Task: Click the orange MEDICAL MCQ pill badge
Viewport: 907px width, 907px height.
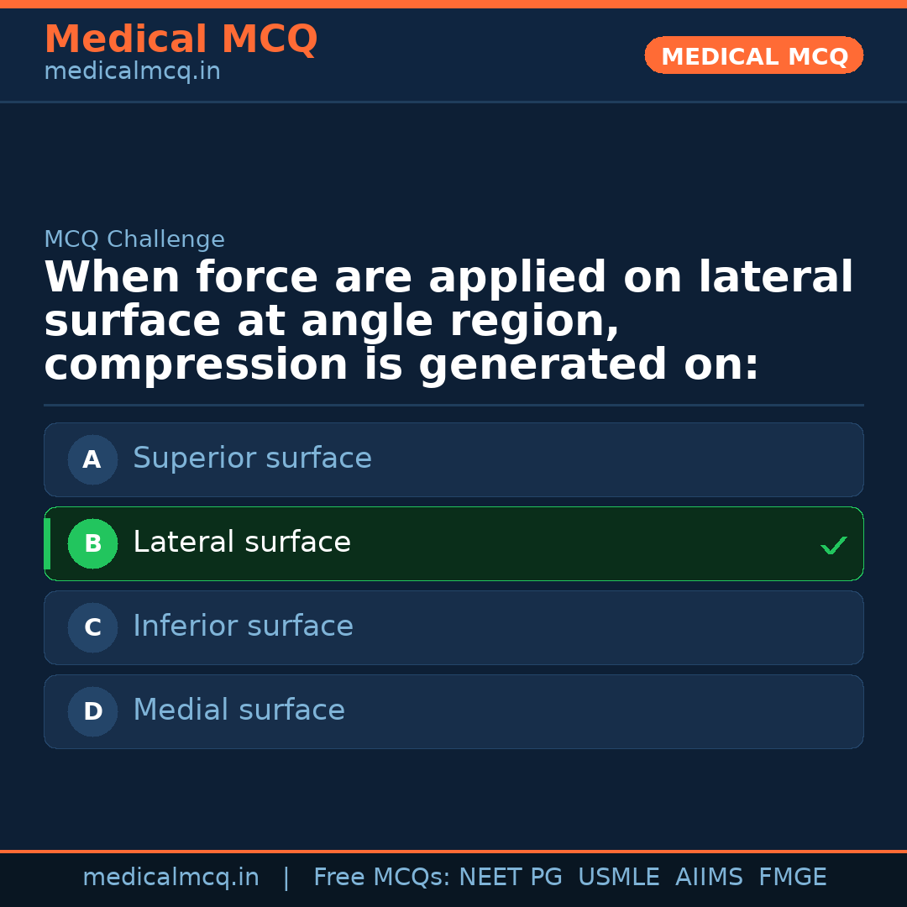Action: click(x=753, y=55)
